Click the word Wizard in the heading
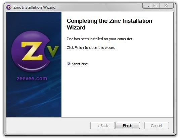180x140 pixels. (76, 27)
